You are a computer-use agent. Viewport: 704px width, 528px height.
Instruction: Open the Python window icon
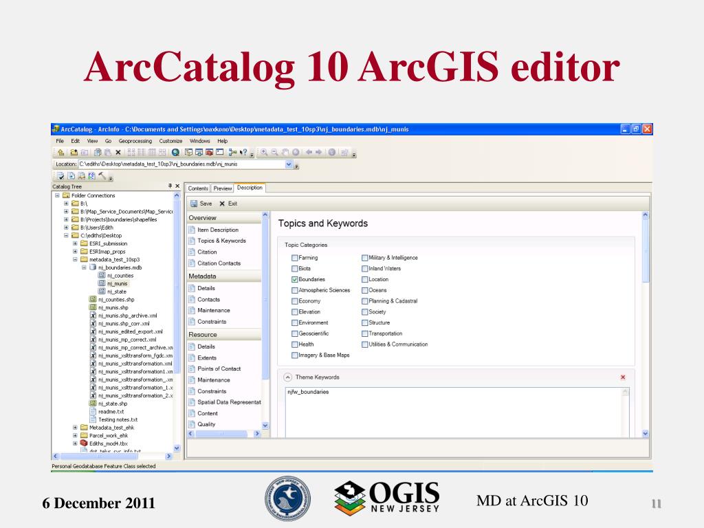tap(219, 152)
